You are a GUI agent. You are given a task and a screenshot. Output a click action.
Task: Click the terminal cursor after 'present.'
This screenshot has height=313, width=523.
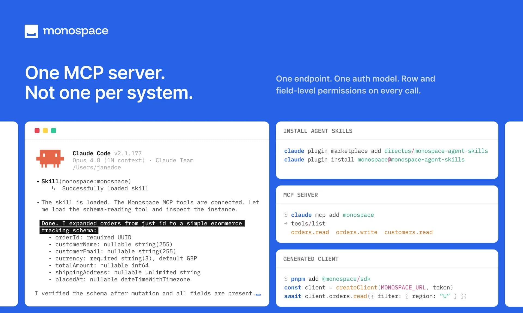click(258, 294)
